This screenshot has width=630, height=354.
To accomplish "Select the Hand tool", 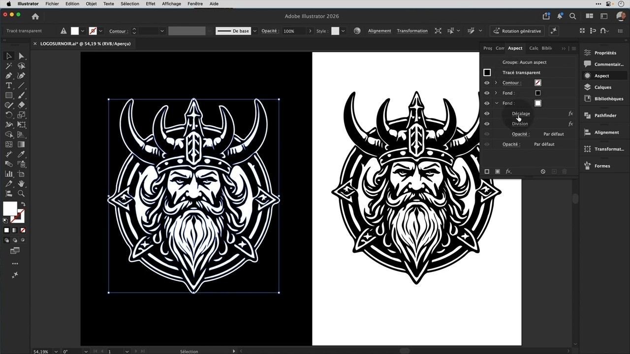I will pyautogui.click(x=21, y=184).
